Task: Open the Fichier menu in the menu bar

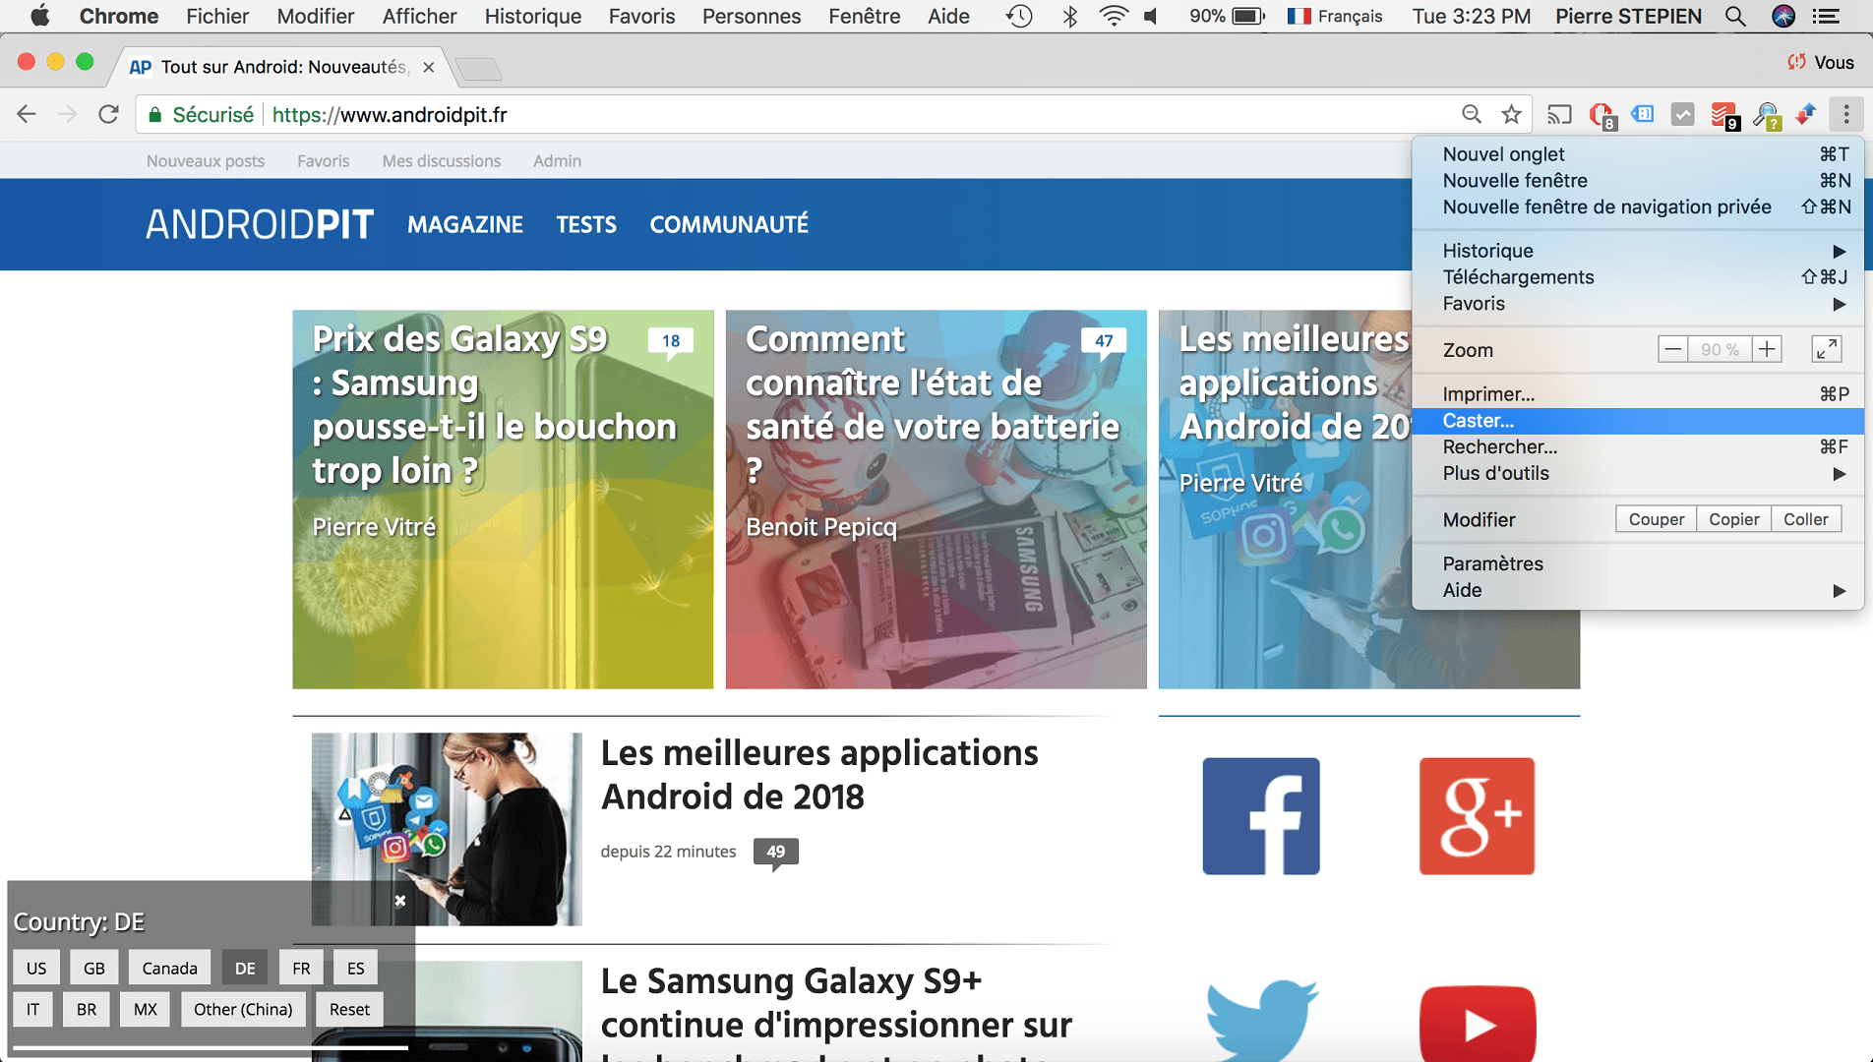Action: pos(216,16)
